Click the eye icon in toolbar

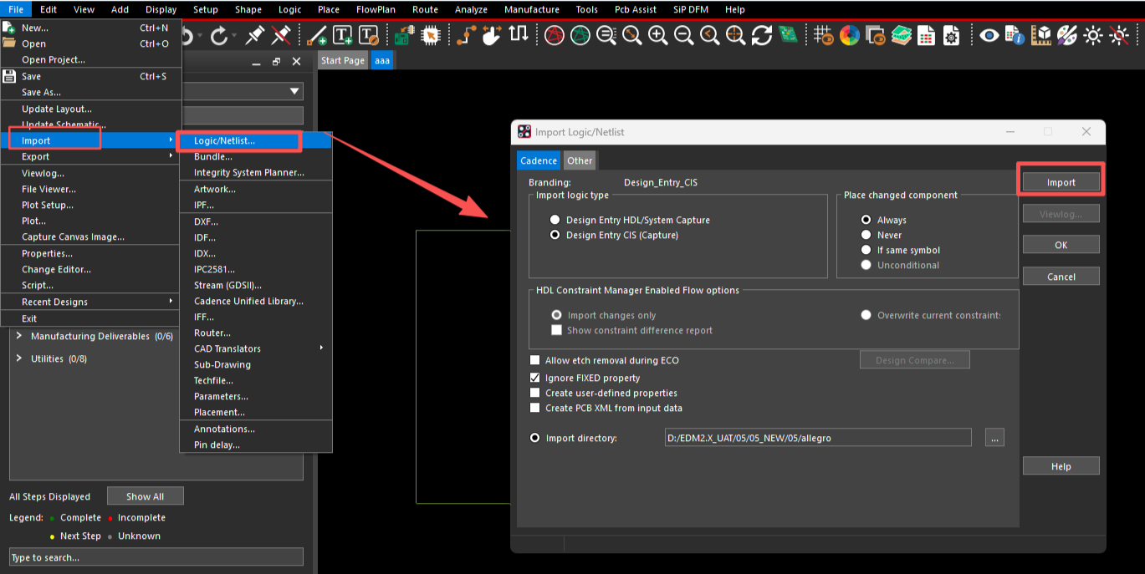tap(989, 36)
